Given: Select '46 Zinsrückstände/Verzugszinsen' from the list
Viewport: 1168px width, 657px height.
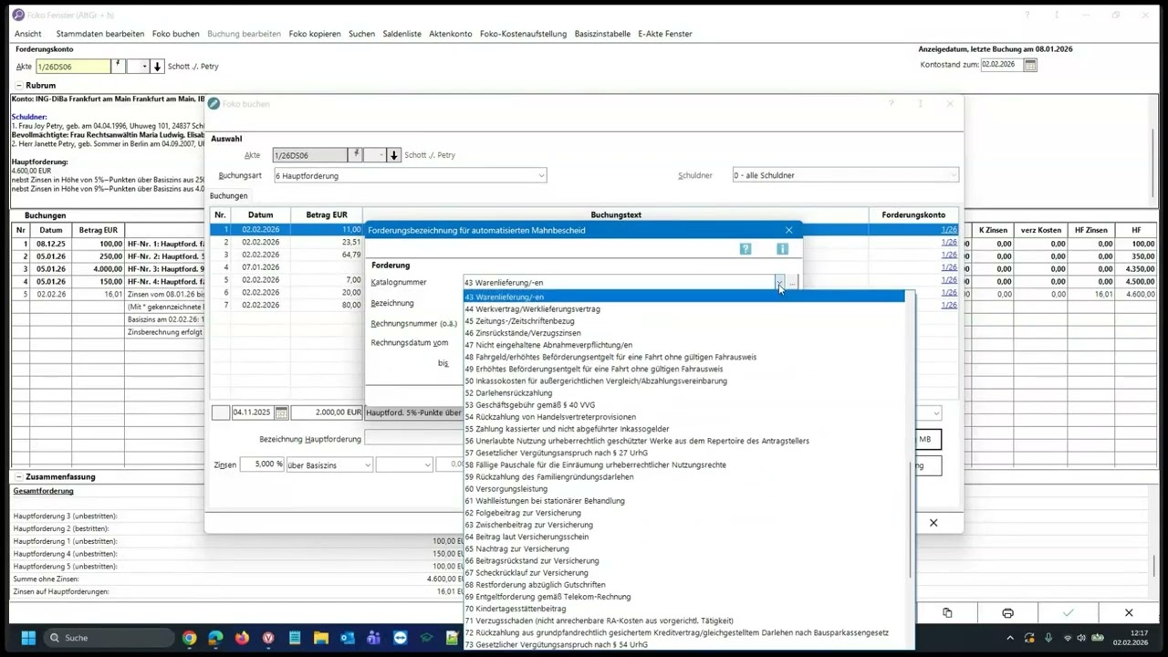Looking at the screenshot, I should pyautogui.click(x=684, y=333).
